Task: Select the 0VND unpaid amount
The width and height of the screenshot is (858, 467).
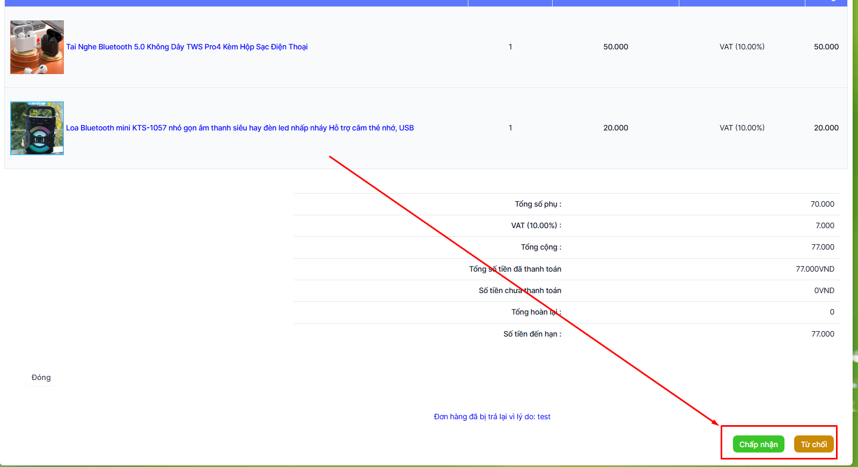Action: [x=824, y=291]
